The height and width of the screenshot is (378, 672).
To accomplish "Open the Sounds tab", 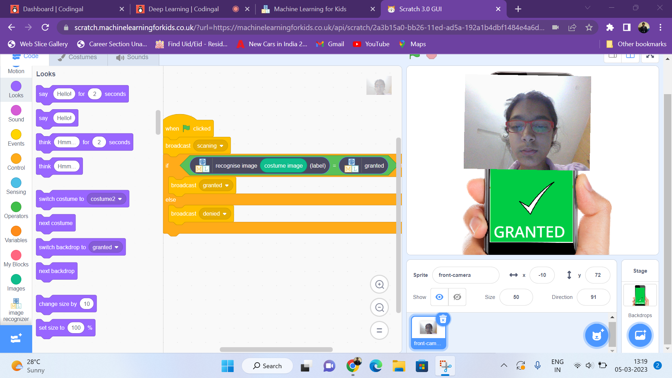I will 133,57.
